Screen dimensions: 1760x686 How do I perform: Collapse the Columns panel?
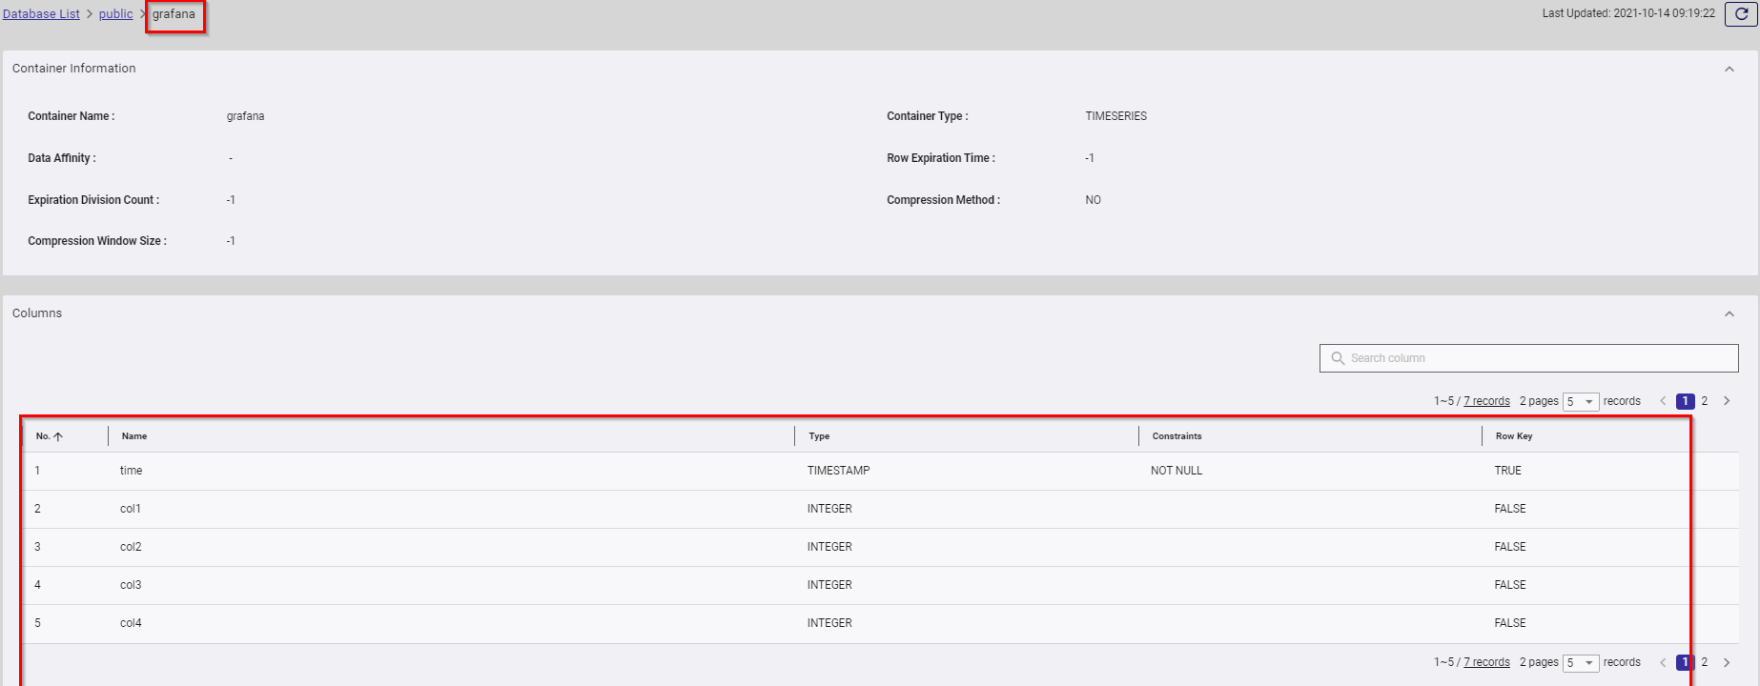[1729, 313]
